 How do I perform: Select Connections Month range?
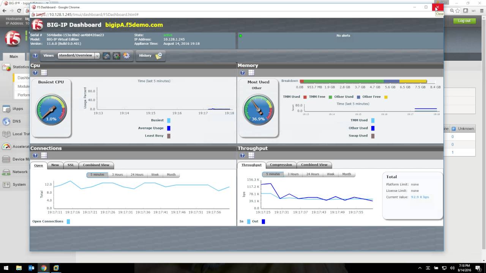[x=171, y=175]
